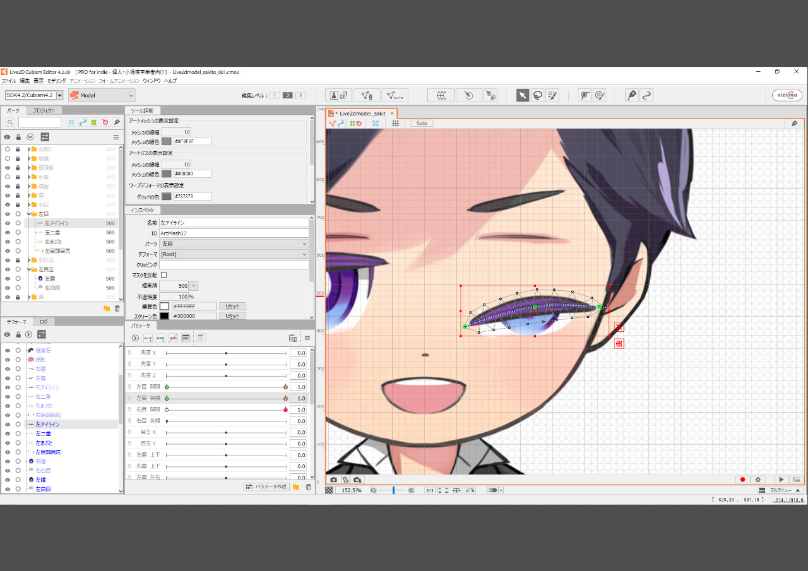Screen dimensions: 808x571
Task: Open manual mesh edit tool
Action: pos(367,95)
